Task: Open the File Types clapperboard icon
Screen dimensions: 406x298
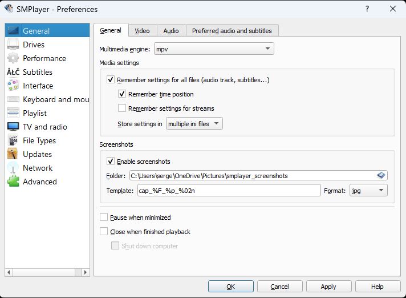Action: [x=13, y=140]
